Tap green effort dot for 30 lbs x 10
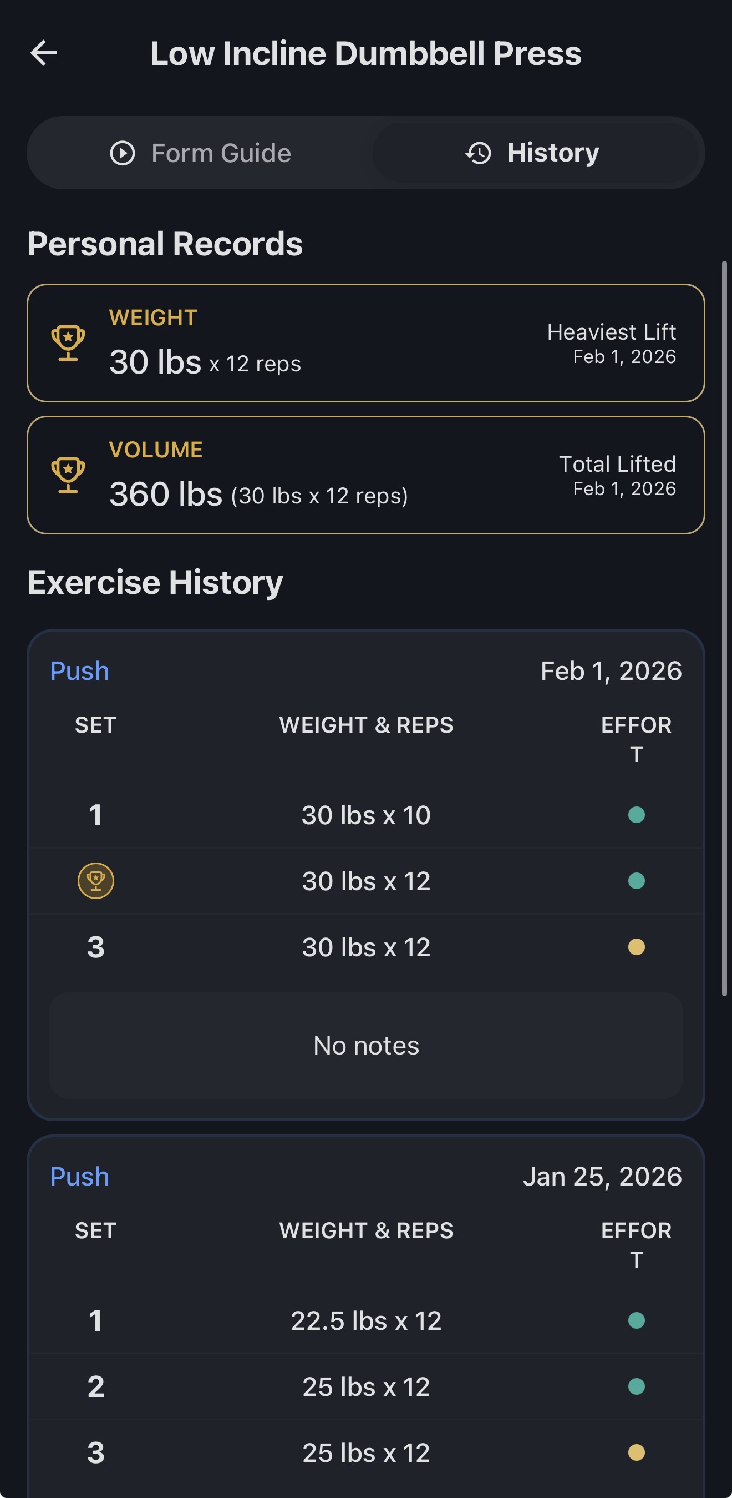 coord(636,815)
